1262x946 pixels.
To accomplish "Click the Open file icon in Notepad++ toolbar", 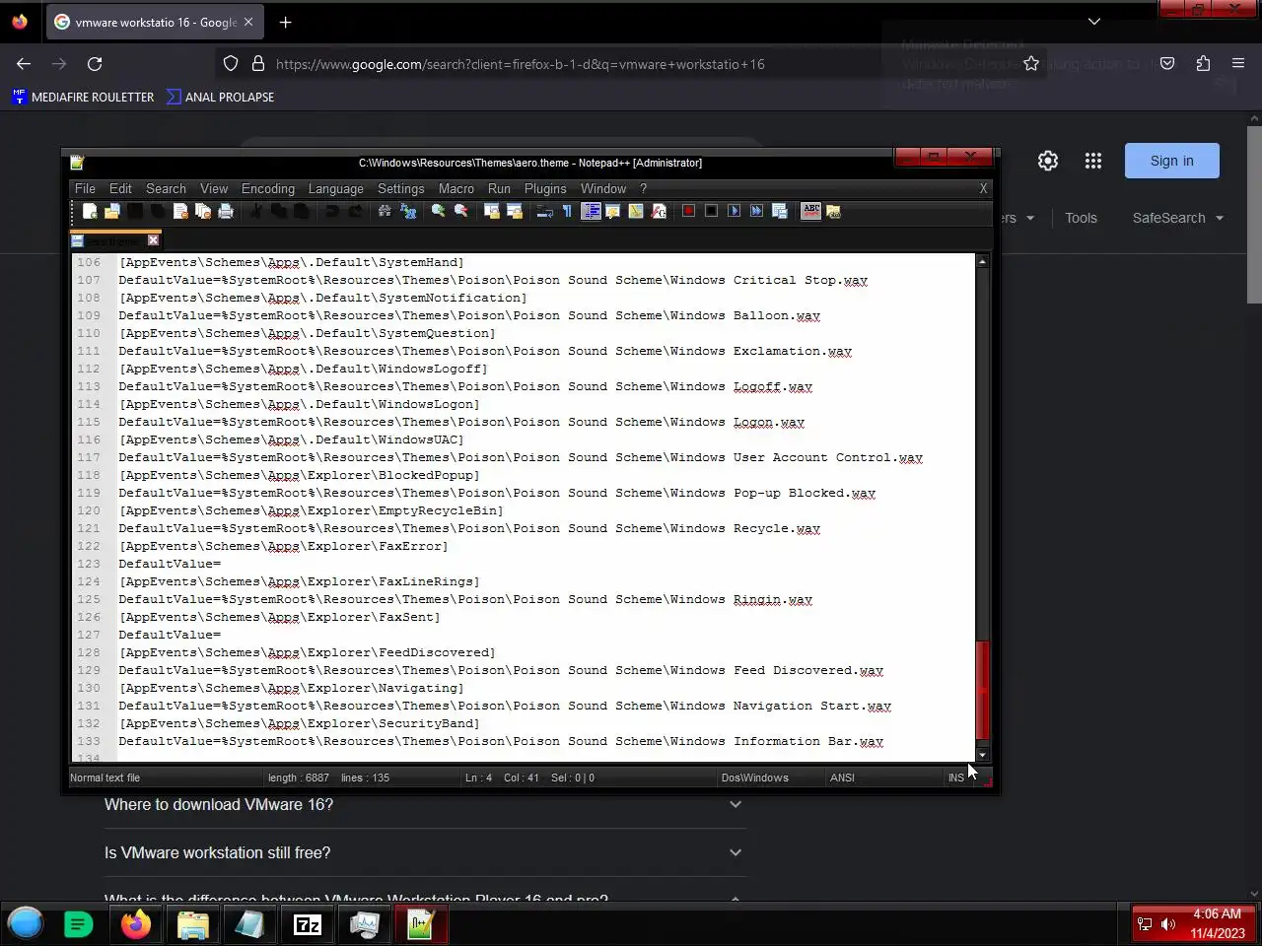I will pos(111,211).
